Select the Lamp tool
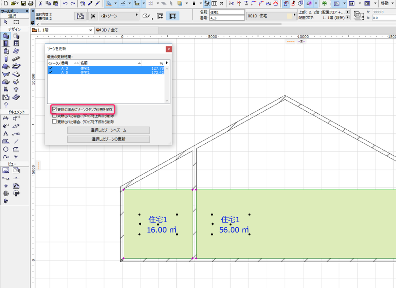The width and height of the screenshot is (396, 288). 16,90
